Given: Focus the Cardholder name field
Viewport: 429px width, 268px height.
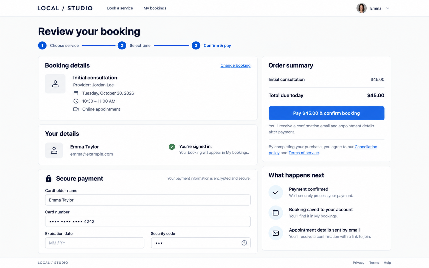Looking at the screenshot, I should click(148, 200).
